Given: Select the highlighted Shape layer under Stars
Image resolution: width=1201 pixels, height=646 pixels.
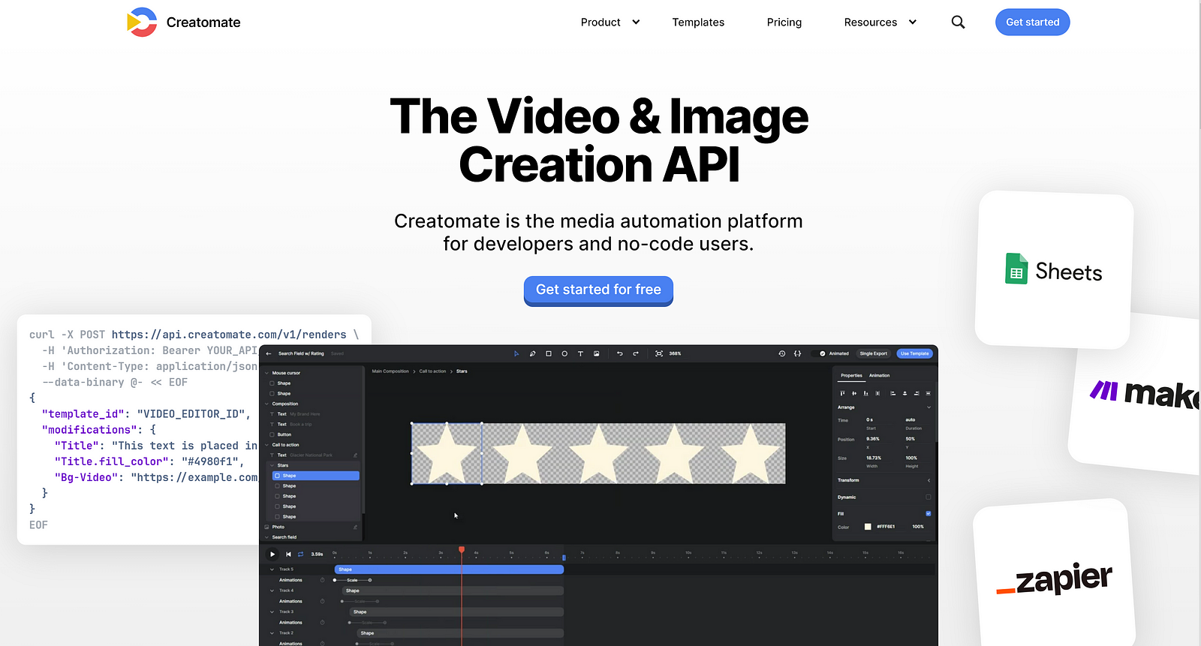Looking at the screenshot, I should point(315,476).
